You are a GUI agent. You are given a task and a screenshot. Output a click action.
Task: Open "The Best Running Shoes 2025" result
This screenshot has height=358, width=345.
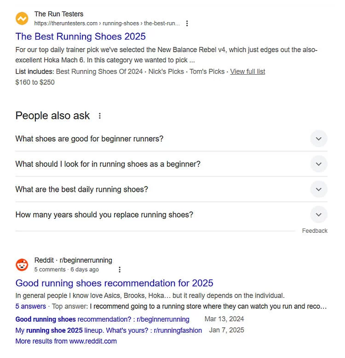pyautogui.click(x=80, y=36)
